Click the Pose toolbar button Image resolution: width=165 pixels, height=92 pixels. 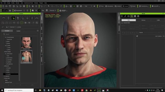point(101,6)
